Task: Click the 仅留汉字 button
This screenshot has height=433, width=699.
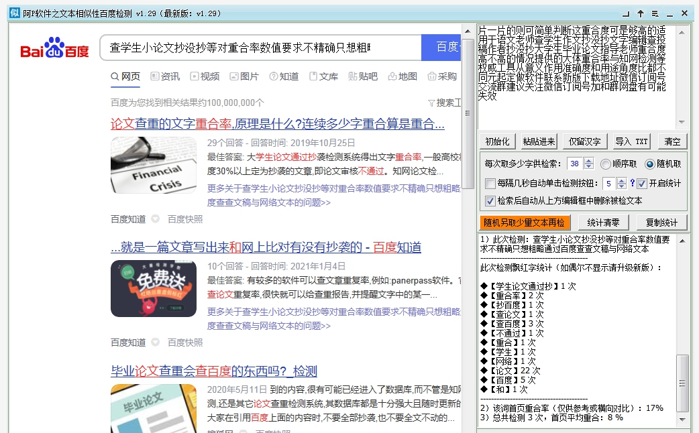Action: (585, 141)
